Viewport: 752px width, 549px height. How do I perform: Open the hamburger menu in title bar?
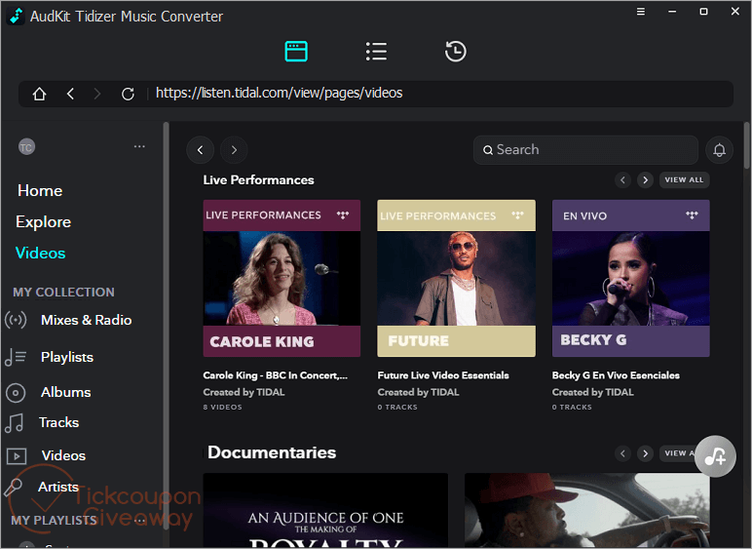coord(641,12)
